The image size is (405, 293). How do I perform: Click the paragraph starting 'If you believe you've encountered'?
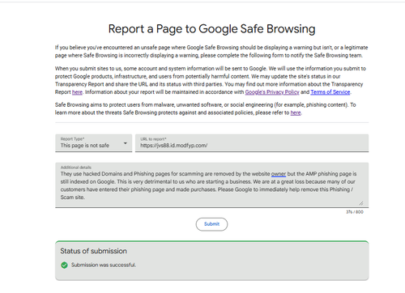pos(211,52)
